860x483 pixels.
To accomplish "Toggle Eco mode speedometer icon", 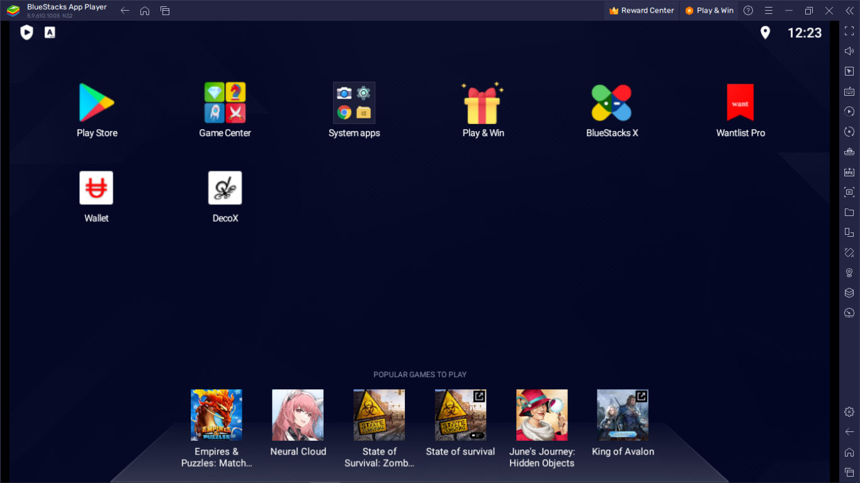I will point(849,313).
